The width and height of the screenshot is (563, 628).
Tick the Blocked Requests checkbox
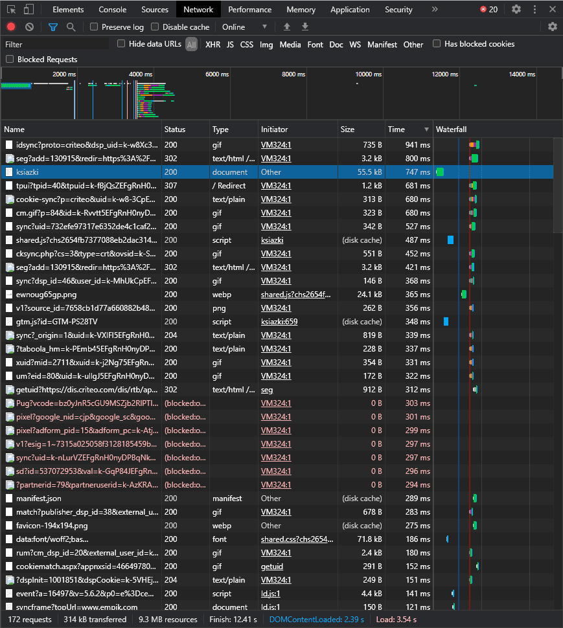tap(10, 60)
